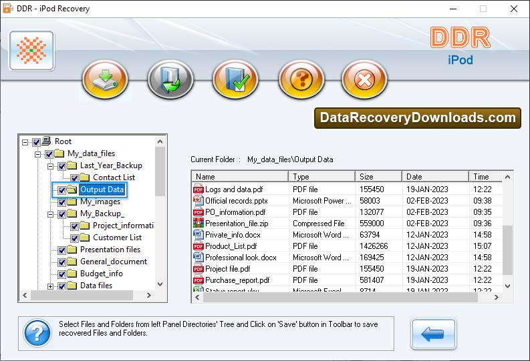
Task: Click file list horizontal scroll right arrow
Action: click(496, 297)
